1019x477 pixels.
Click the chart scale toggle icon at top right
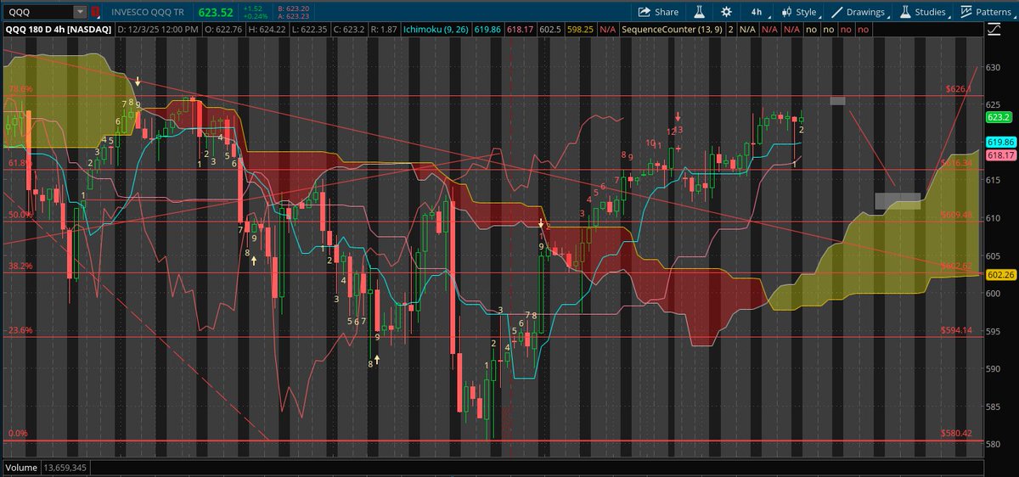click(994, 29)
